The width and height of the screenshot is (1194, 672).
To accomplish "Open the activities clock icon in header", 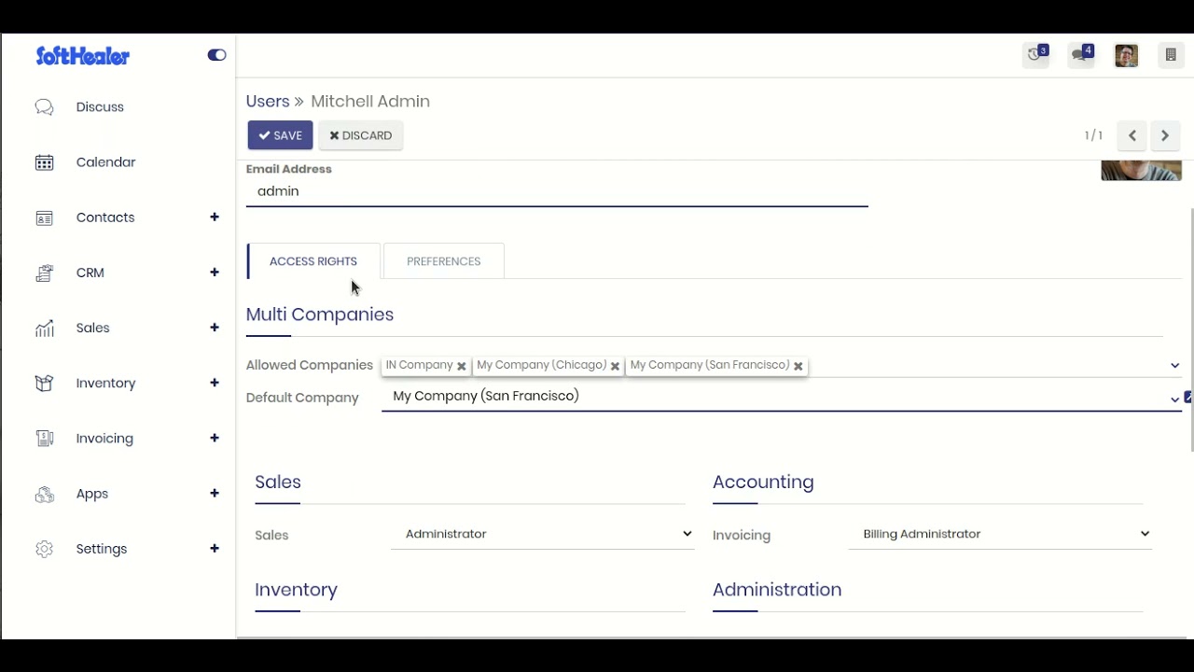I will [1035, 55].
